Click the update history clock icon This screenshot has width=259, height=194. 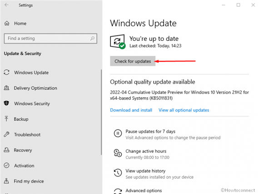coord(118,173)
